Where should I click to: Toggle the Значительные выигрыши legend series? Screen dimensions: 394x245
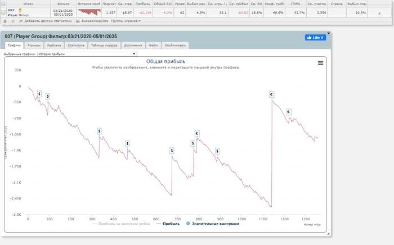click(213, 224)
